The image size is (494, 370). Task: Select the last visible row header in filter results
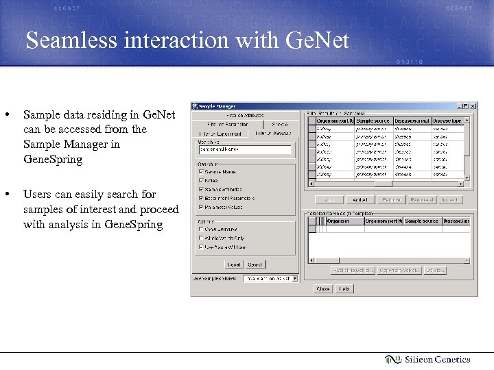pyautogui.click(x=312, y=175)
